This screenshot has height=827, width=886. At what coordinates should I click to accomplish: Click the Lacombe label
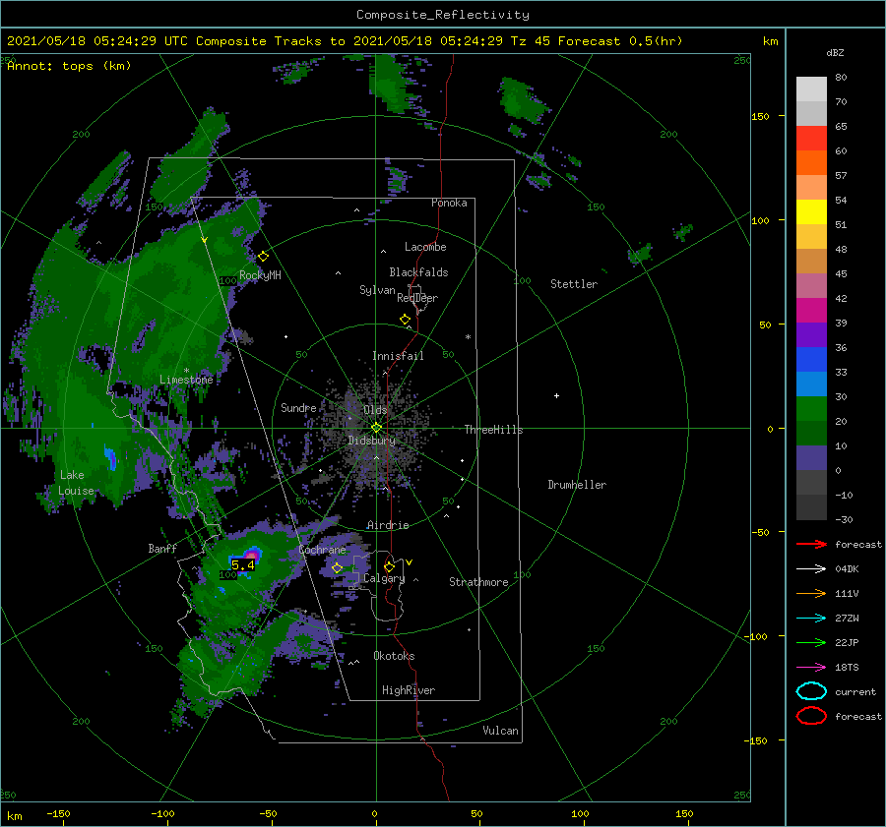(425, 247)
